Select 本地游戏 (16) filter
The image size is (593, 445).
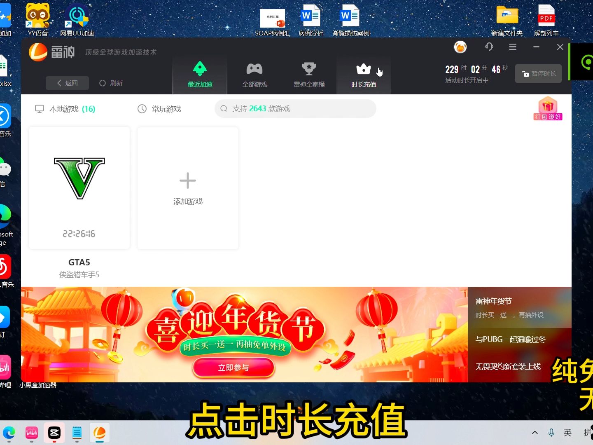(x=65, y=109)
